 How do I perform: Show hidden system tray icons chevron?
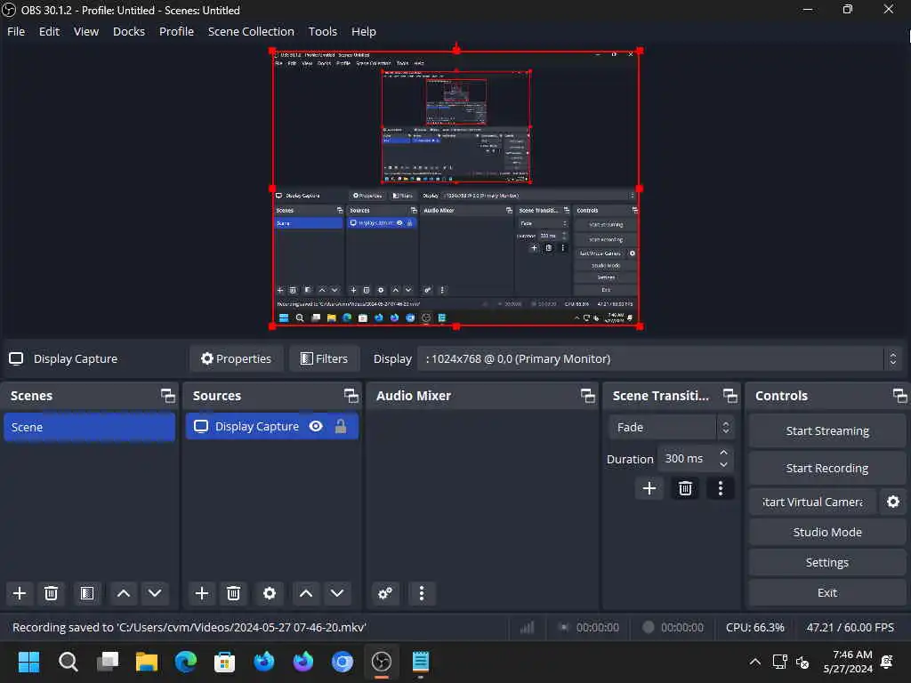(x=754, y=662)
